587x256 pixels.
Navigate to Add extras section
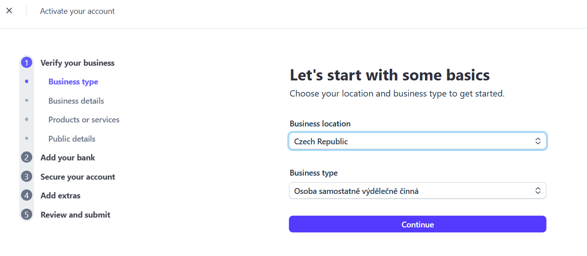60,196
